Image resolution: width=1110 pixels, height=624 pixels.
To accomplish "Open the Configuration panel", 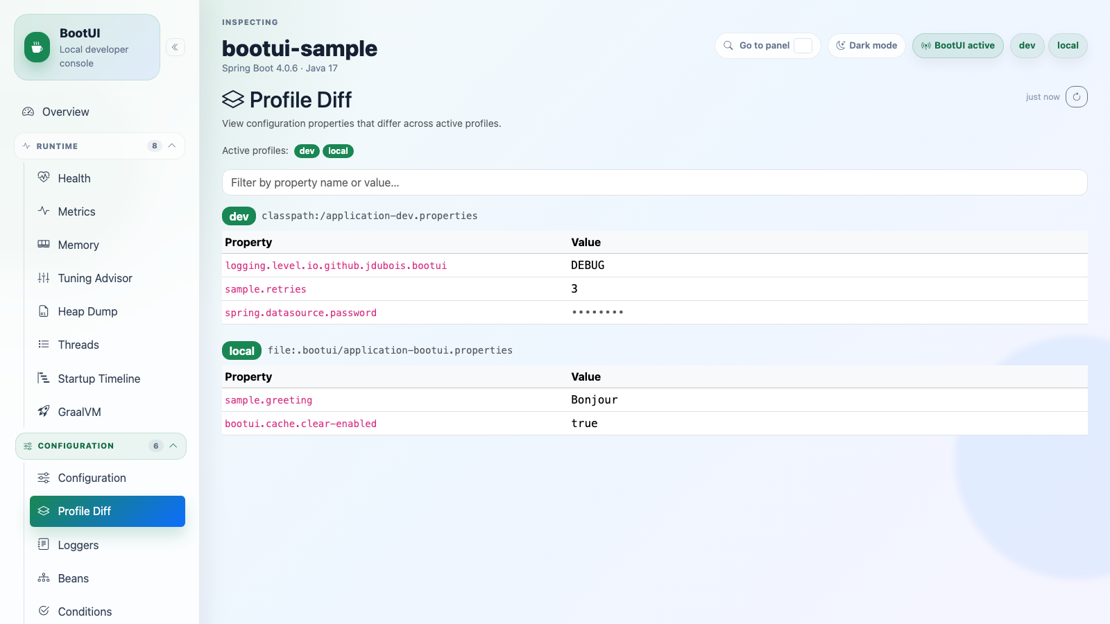I will (108, 478).
